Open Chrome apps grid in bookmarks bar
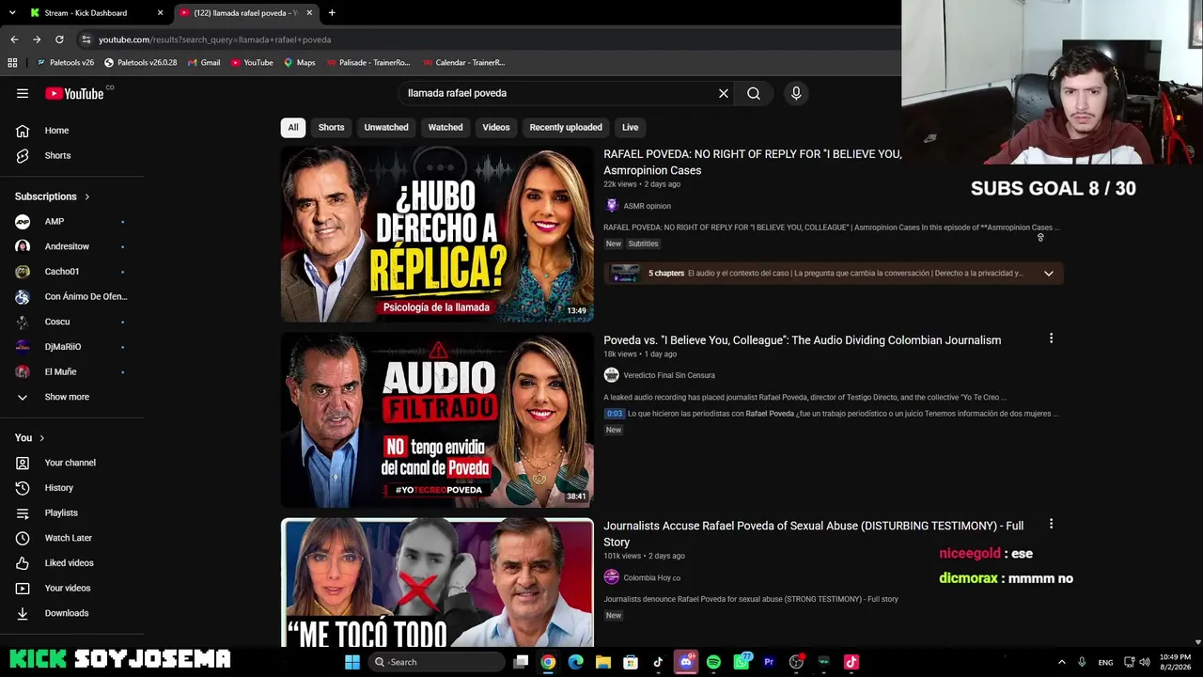1203x677 pixels. pos(12,63)
